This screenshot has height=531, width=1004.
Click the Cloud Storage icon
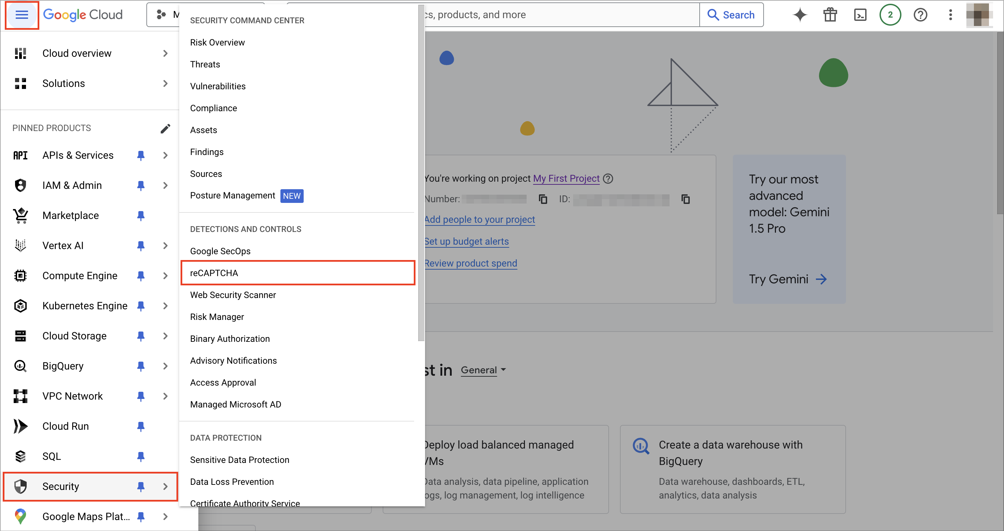[20, 336]
